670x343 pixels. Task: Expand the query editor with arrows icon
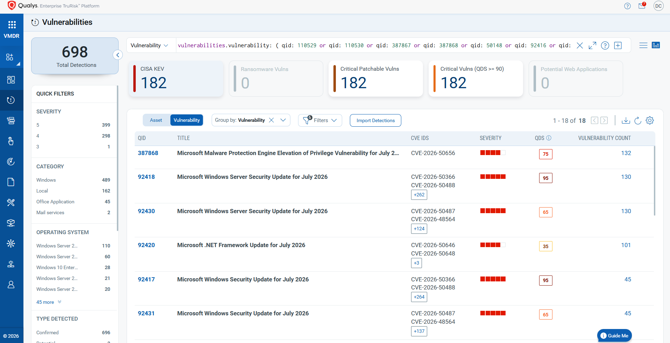coord(592,45)
